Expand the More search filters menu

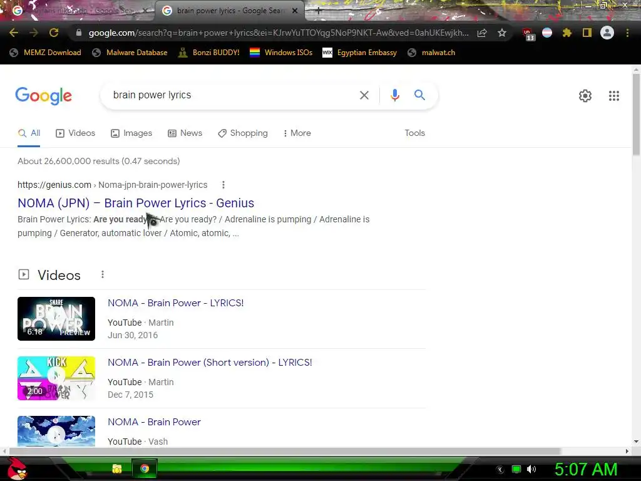(x=297, y=133)
